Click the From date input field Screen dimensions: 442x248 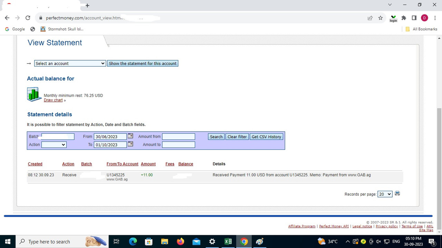tap(110, 137)
